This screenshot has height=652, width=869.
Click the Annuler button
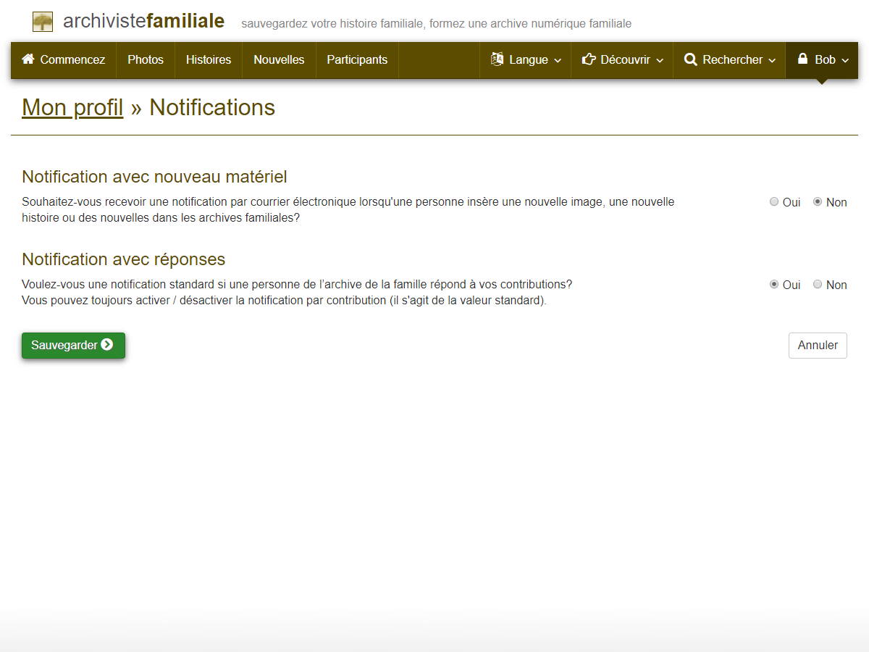coord(818,346)
